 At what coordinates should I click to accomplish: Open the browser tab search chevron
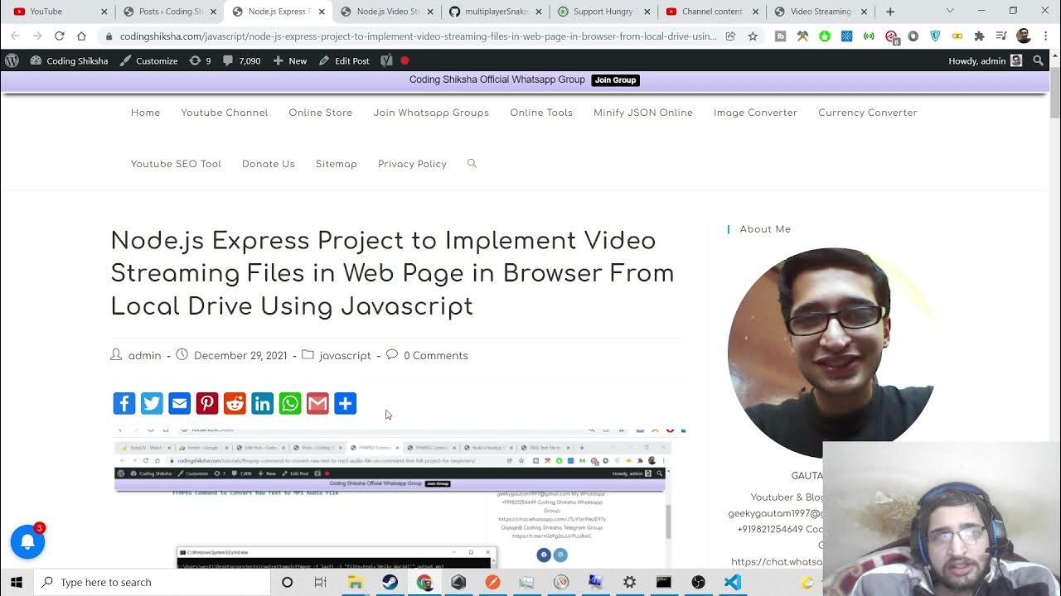click(950, 12)
